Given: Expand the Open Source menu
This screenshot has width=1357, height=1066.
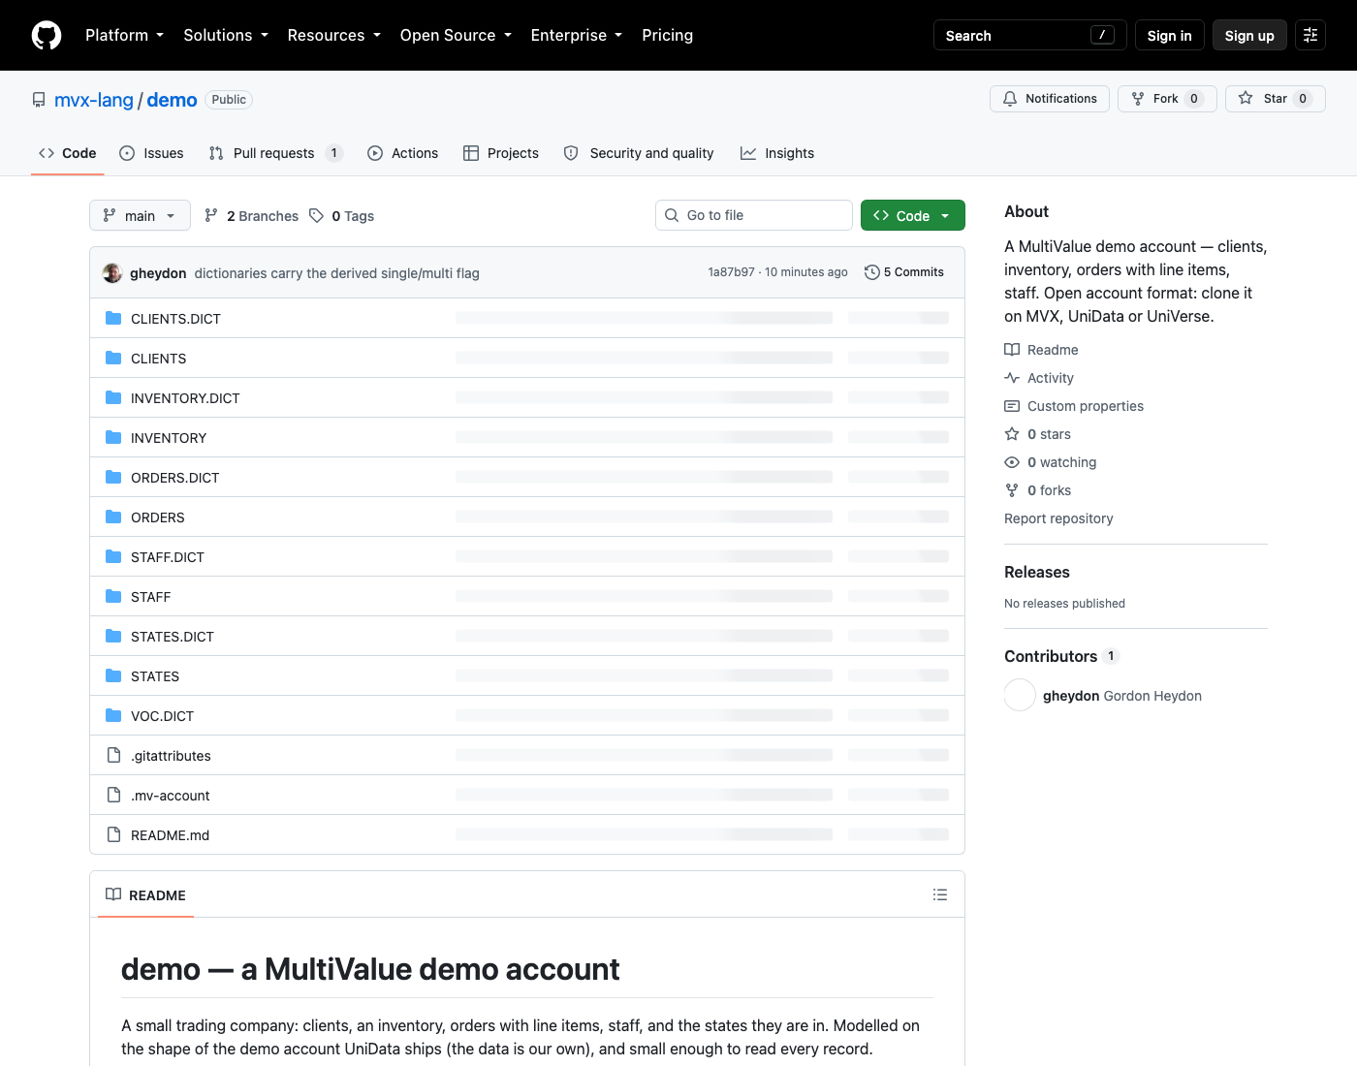Looking at the screenshot, I should 456,35.
